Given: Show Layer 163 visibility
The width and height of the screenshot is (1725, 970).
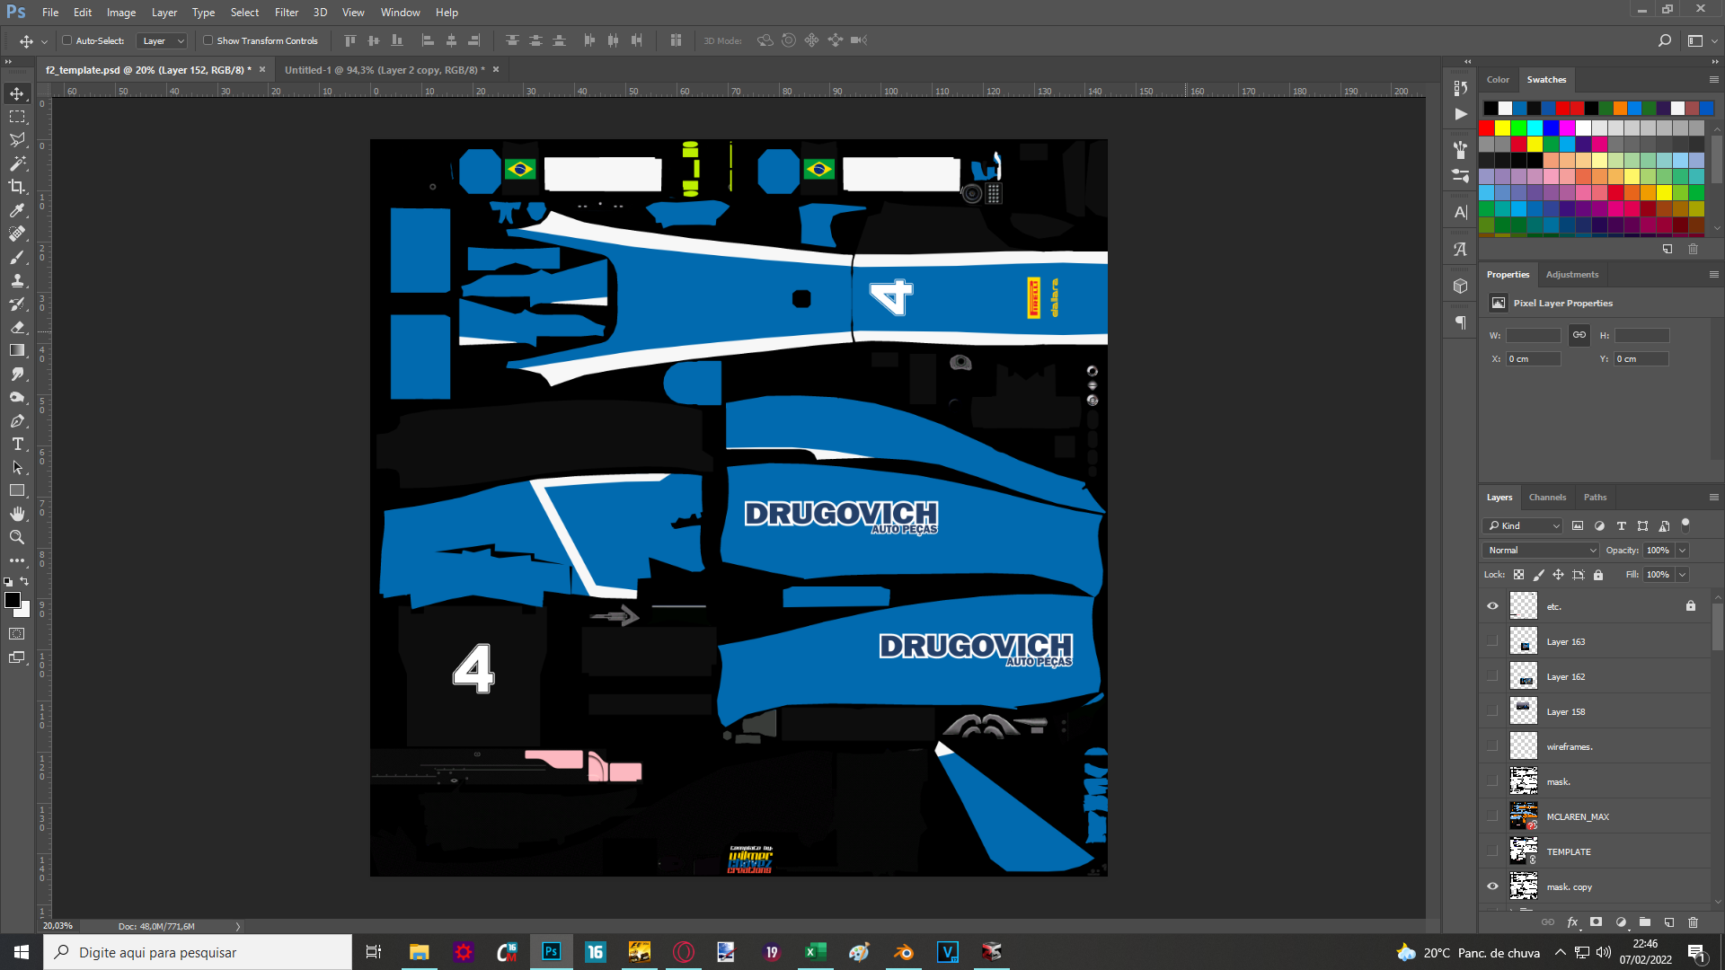Looking at the screenshot, I should click(1492, 641).
